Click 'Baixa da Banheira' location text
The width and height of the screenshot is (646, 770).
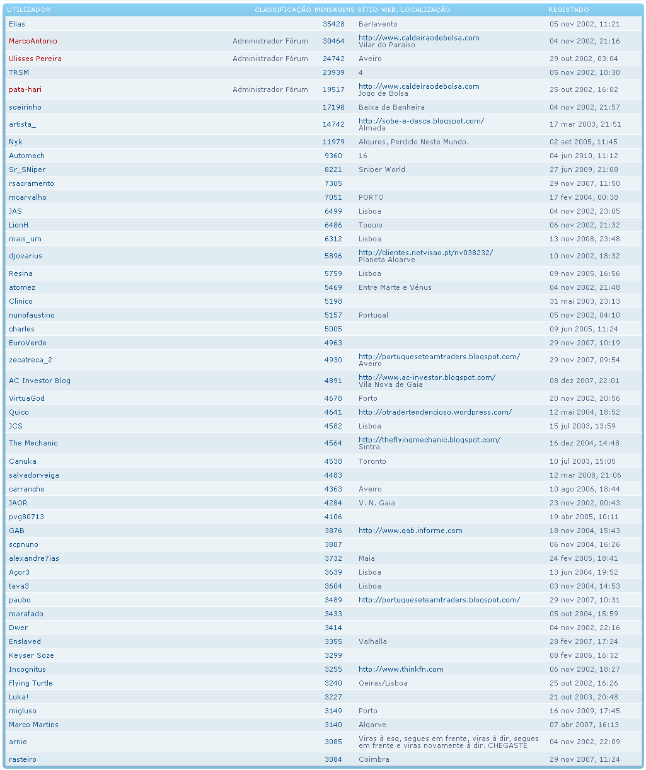pos(391,107)
